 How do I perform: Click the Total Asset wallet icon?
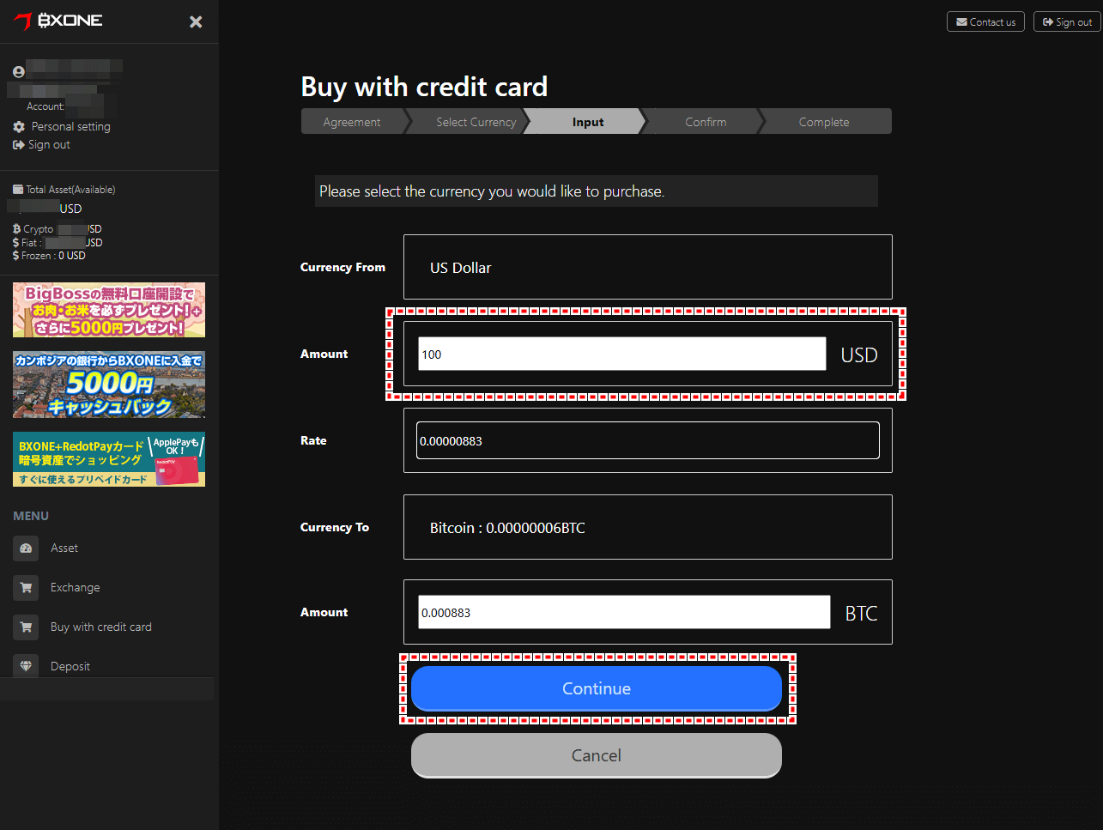click(18, 190)
